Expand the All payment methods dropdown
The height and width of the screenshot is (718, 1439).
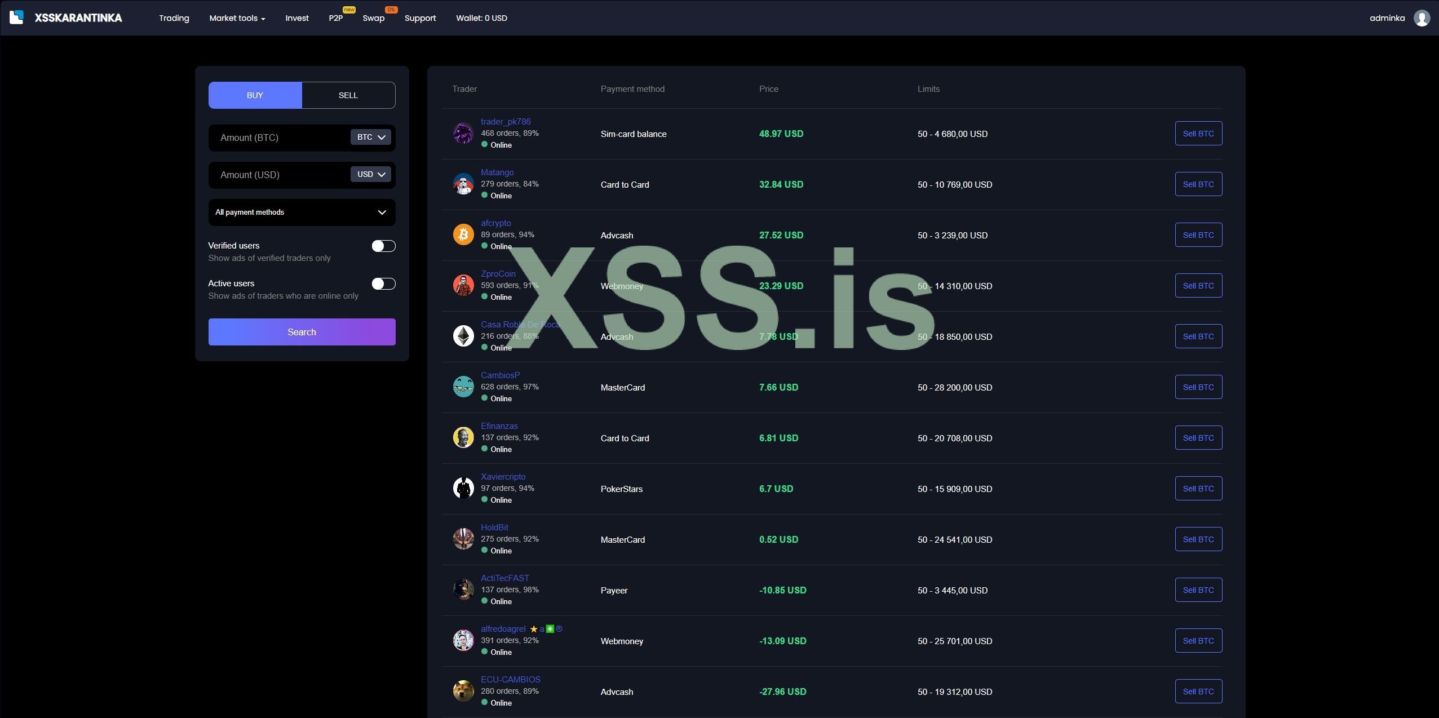tap(302, 212)
